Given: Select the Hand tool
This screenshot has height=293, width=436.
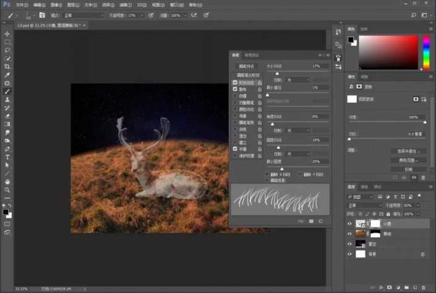Looking at the screenshot, I should tap(7, 182).
